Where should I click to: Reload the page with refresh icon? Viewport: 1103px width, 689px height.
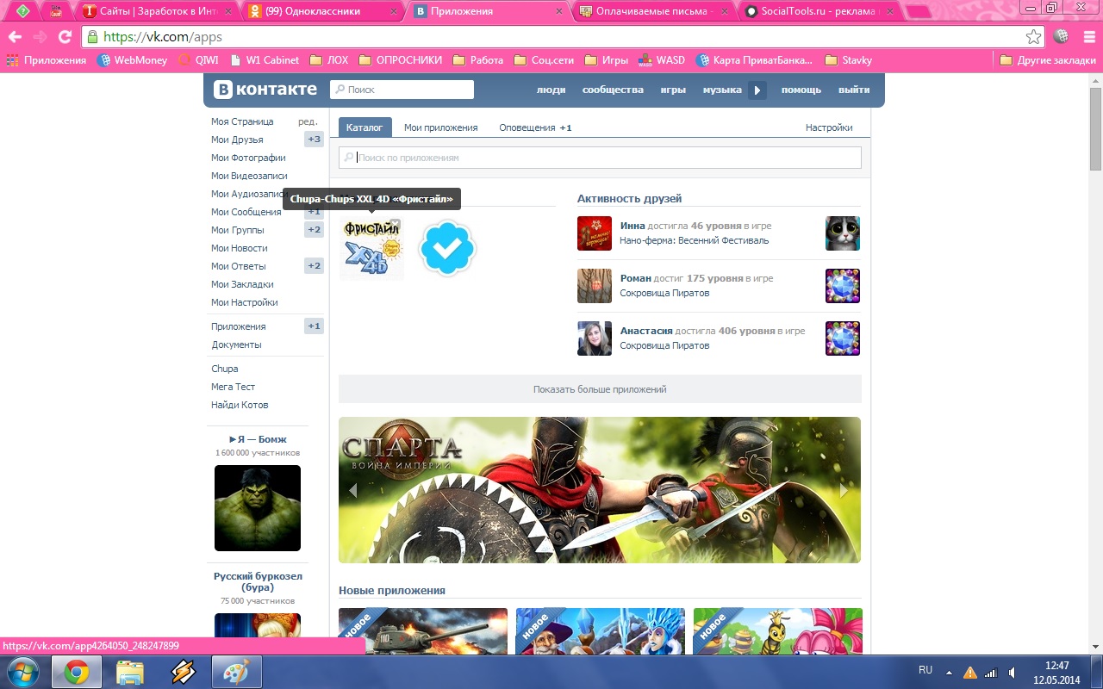pyautogui.click(x=65, y=37)
